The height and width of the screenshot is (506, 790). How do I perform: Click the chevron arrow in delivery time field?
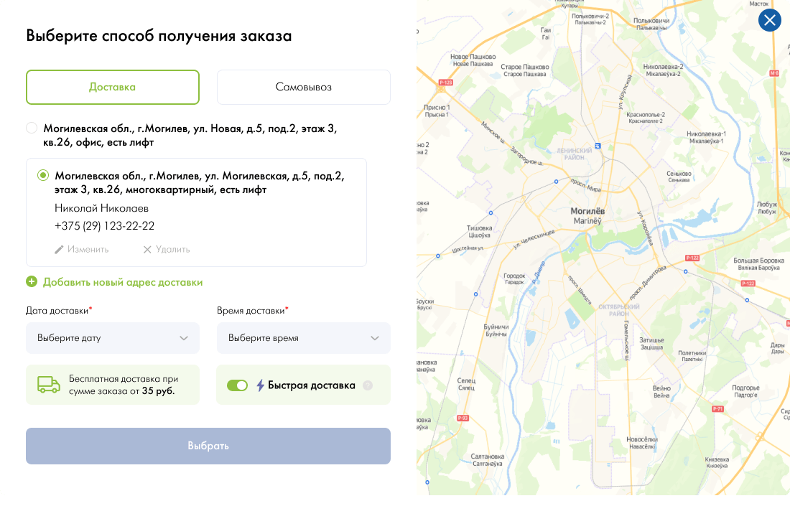(x=375, y=338)
